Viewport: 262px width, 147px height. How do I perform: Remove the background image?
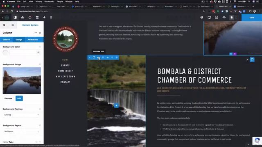[8, 98]
